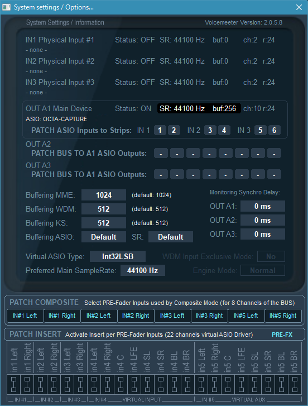Select composite patch IN#3 Left
Viewport: 308px width, 406px height.
pyautogui.click(x=172, y=316)
